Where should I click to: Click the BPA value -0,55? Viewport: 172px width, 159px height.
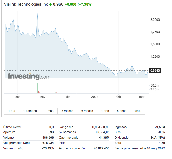[161, 132]
